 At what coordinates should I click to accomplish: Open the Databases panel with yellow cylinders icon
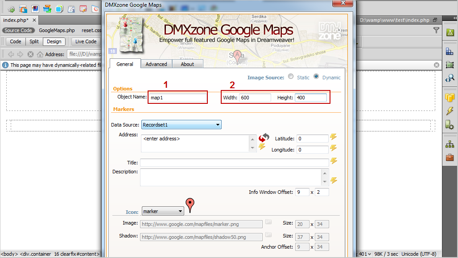(450, 98)
